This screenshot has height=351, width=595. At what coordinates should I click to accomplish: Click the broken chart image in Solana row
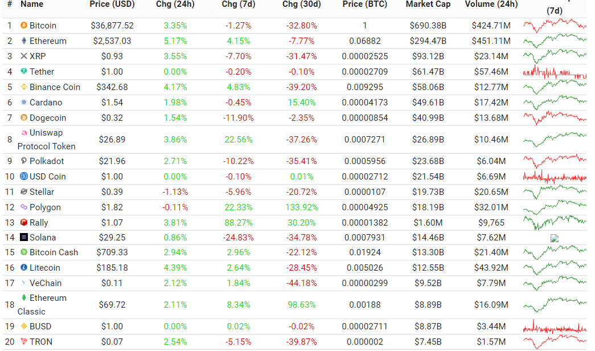pyautogui.click(x=555, y=238)
